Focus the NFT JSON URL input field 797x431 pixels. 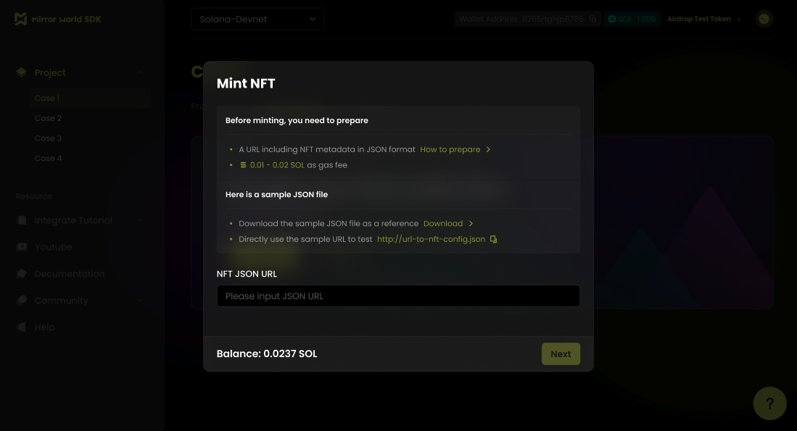(398, 296)
